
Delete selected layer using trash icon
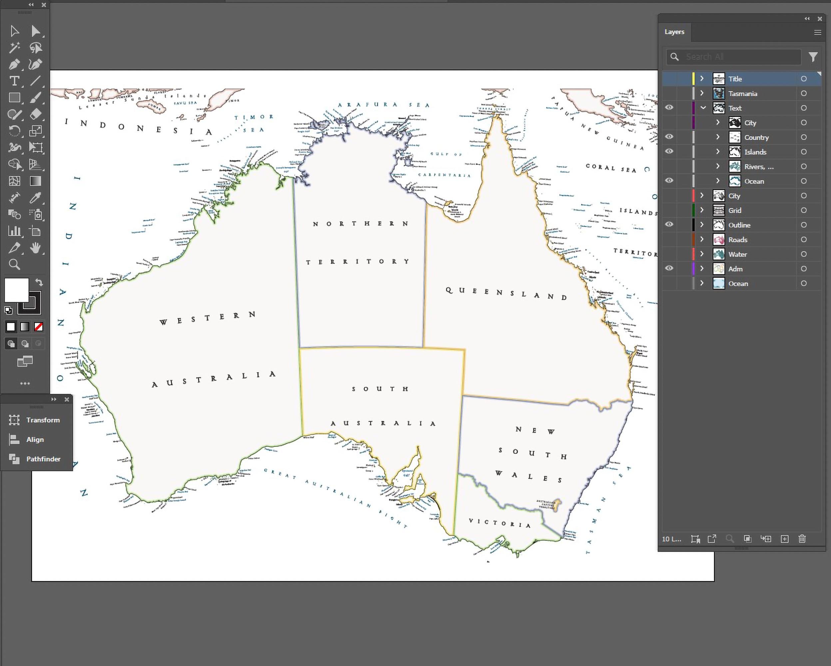click(x=802, y=539)
